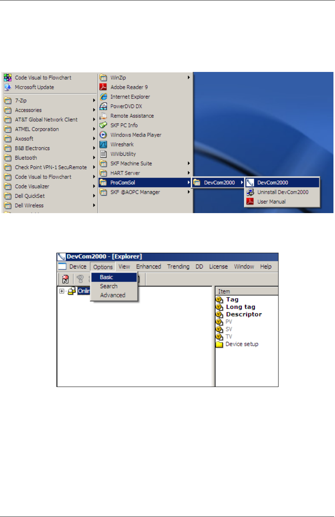The width and height of the screenshot is (335, 517).
Task: Expand the Axosoft submenu
Action: pos(50,138)
